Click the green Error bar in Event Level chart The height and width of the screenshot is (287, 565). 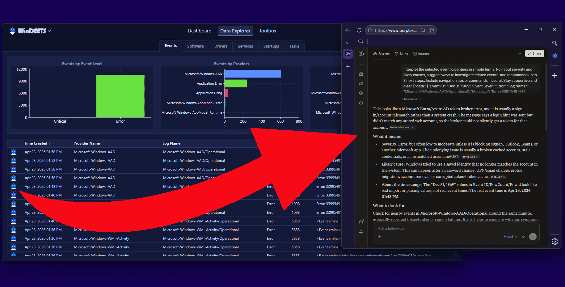[x=120, y=96]
